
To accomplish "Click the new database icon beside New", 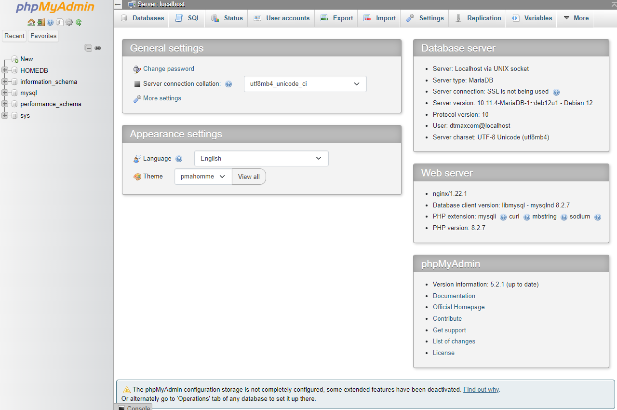I will (14, 59).
